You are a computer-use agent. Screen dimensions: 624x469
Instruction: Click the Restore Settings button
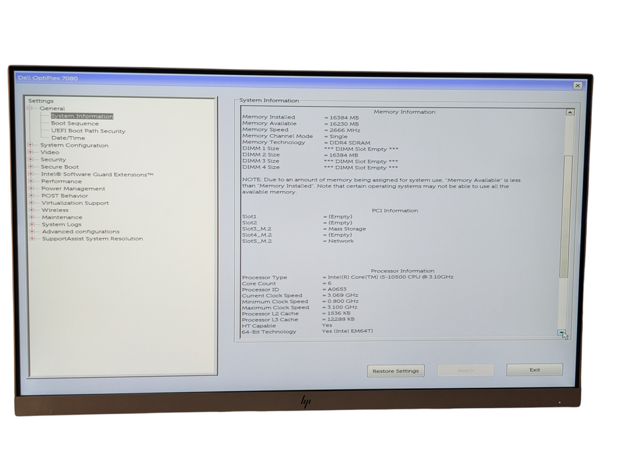click(x=396, y=371)
